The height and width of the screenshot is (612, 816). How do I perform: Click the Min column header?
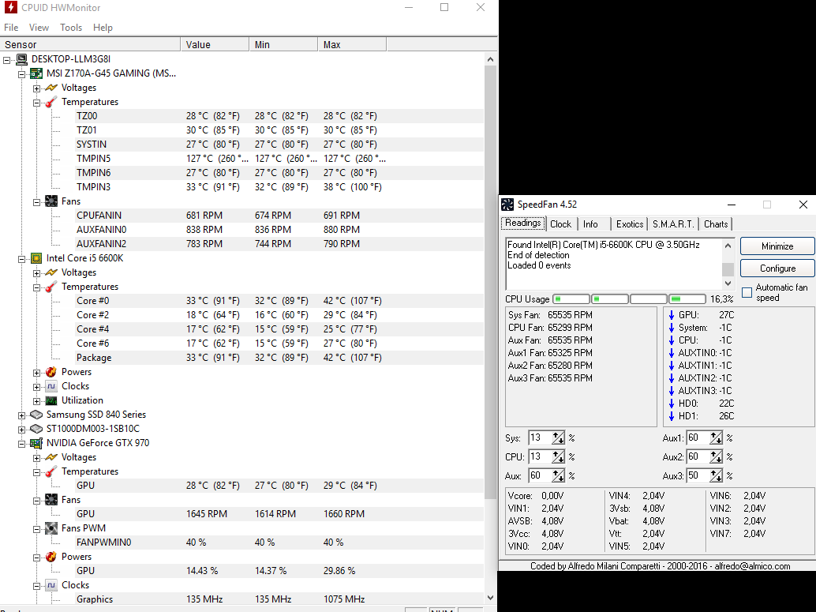(283, 45)
